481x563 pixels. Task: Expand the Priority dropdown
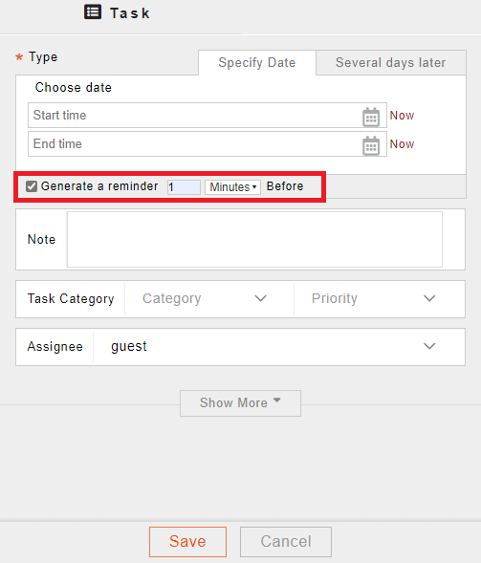[380, 299]
